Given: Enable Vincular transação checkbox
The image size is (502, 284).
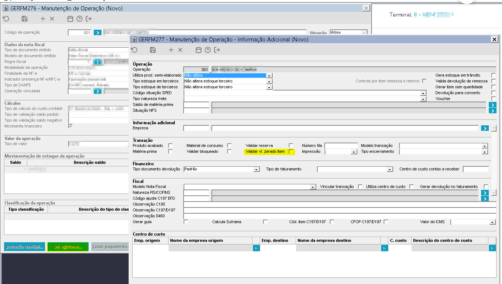Looking at the screenshot, I should (x=360, y=187).
